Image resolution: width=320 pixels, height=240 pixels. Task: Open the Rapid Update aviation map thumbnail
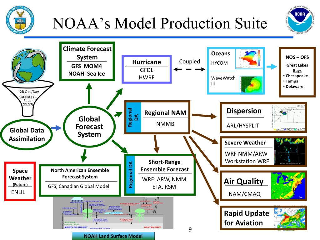[290, 218]
